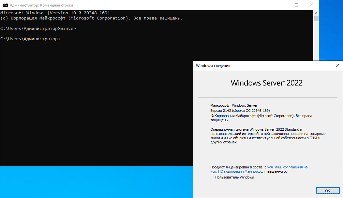
Task: Click the Command Prompt scrollbar thumb
Action: (x=316, y=19)
